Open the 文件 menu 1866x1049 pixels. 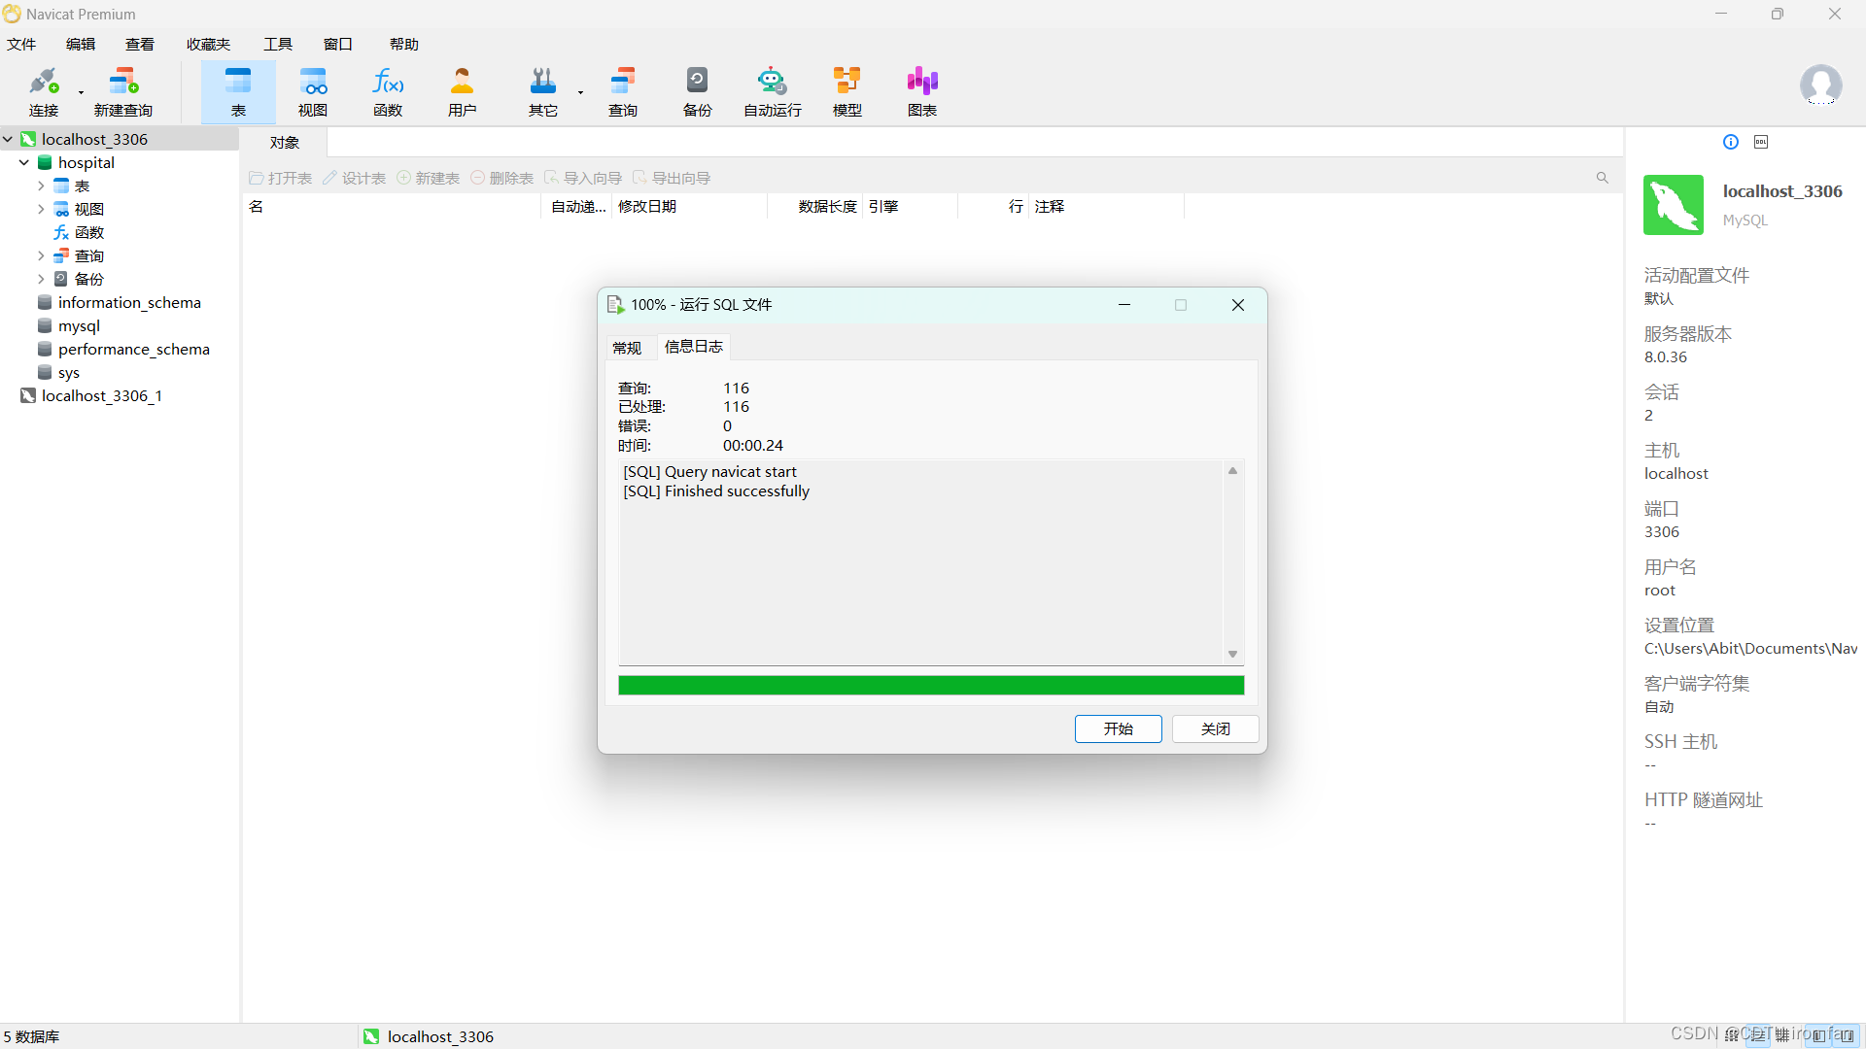21,44
